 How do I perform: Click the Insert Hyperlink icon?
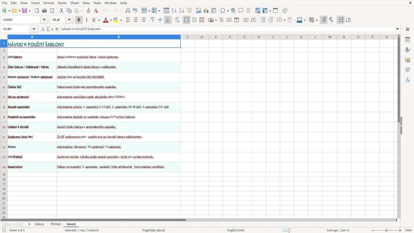[233, 11]
